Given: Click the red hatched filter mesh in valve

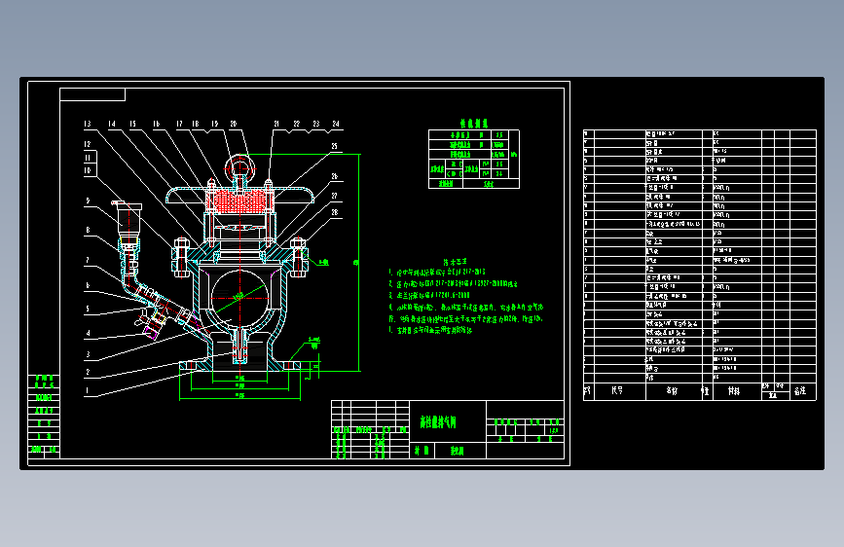Looking at the screenshot, I should click(240, 201).
